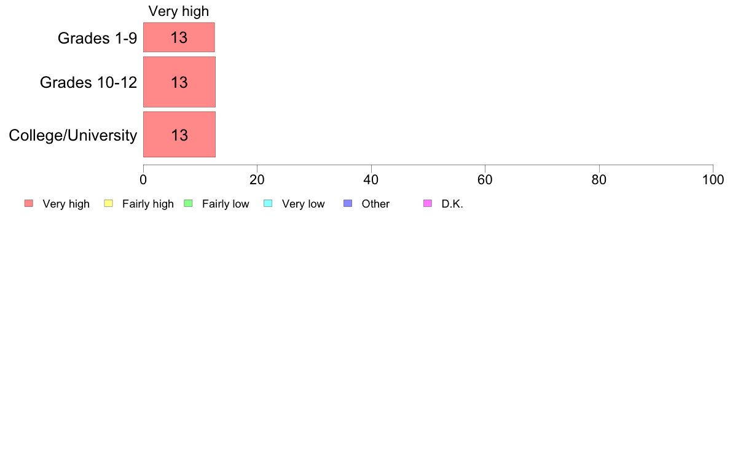Click the Very low legend label
The width and height of the screenshot is (730, 452).
click(303, 204)
